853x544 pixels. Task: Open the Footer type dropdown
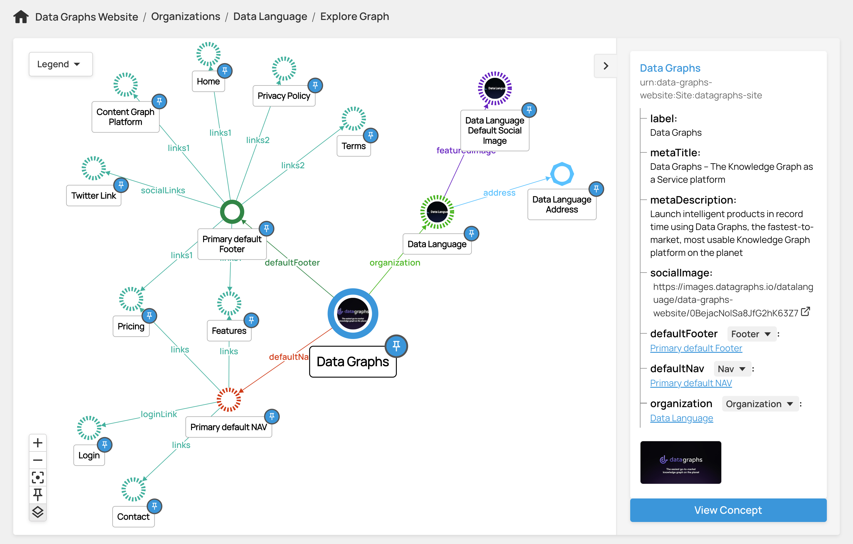click(751, 334)
